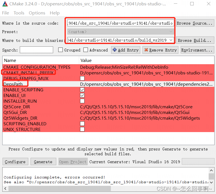216x194 pixels.
Task: Click the Generate button
Action: point(43,162)
